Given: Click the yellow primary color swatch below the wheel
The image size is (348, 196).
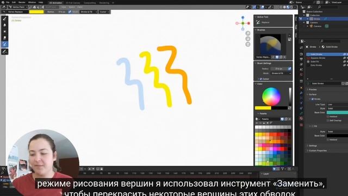Looking at the screenshot, I should click(263, 108).
